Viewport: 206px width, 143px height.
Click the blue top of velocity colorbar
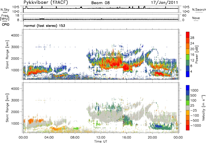188,88
